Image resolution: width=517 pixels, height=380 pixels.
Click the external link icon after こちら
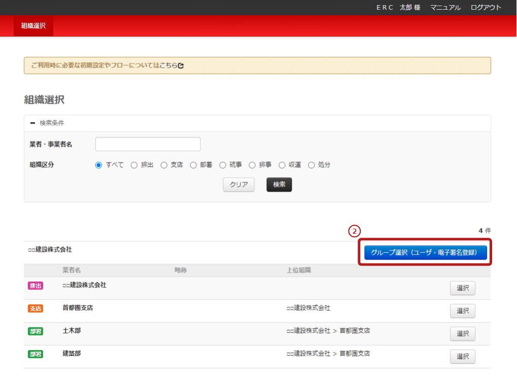click(x=181, y=66)
